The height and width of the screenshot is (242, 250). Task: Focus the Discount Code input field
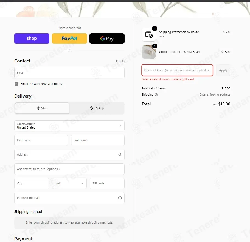click(x=177, y=70)
